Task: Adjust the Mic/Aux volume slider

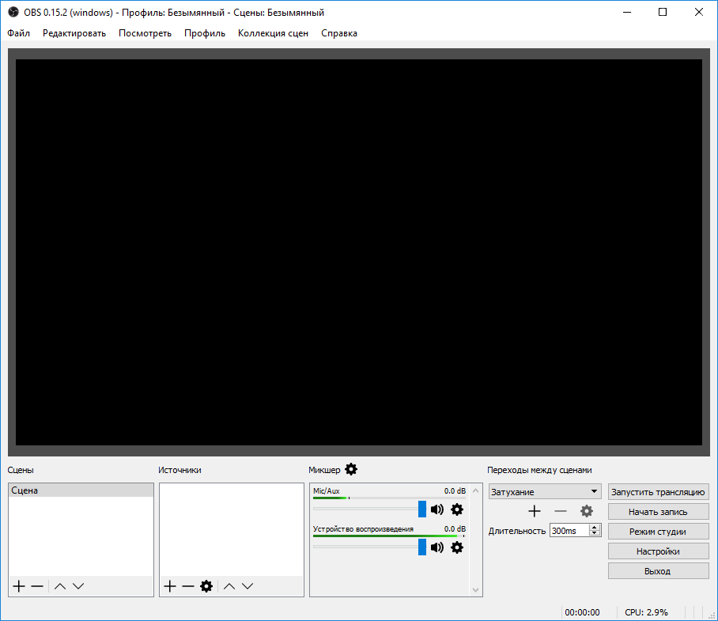Action: (x=422, y=509)
